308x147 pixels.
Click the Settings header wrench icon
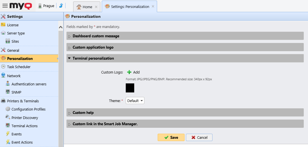pos(3,16)
